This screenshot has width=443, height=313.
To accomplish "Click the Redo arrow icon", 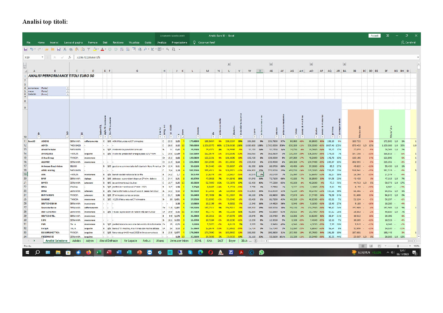I will point(39,49).
